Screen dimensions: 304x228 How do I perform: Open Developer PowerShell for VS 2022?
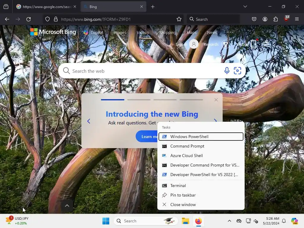point(201,175)
